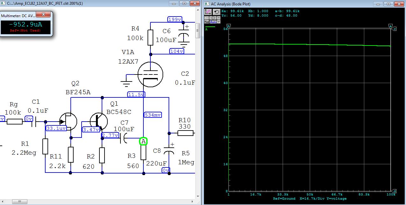Select the R1 2.2Meg resistor symbol
The height and width of the screenshot is (205, 406).
(45, 146)
